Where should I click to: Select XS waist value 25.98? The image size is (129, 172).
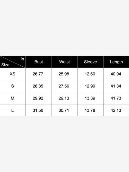click(64, 74)
